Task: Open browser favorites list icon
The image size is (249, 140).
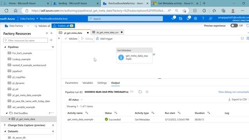Action: click(x=214, y=10)
